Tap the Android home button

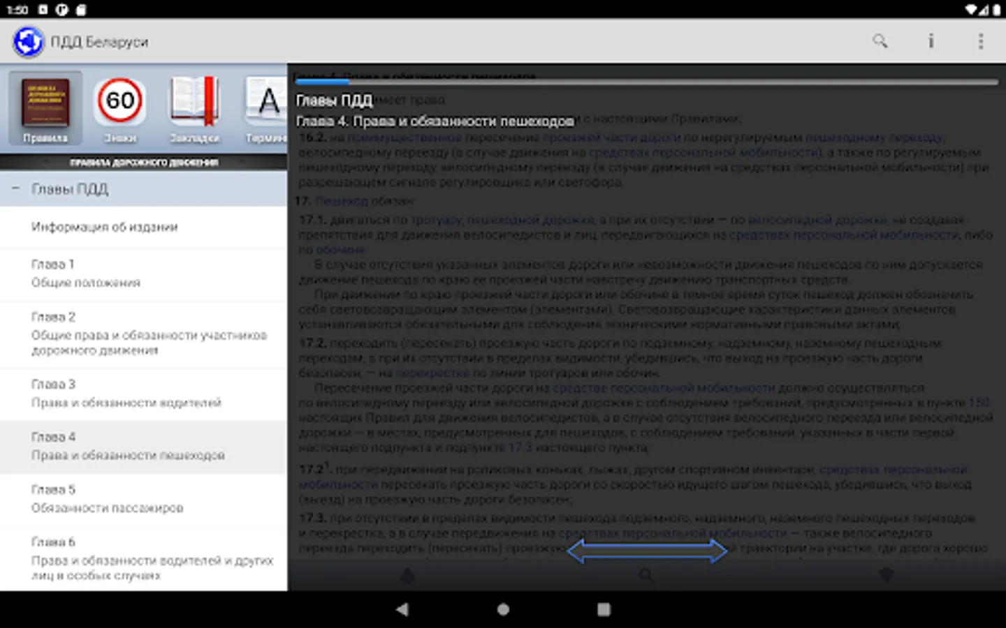503,609
